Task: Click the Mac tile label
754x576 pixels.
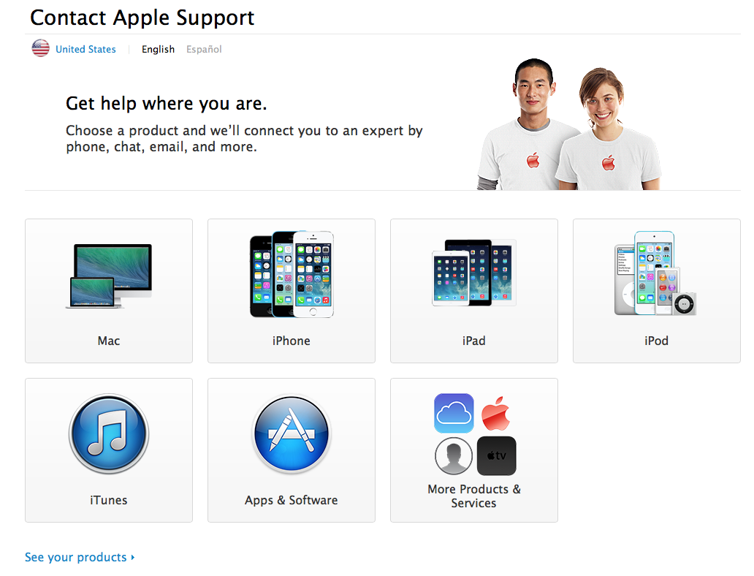Action: [x=109, y=341]
